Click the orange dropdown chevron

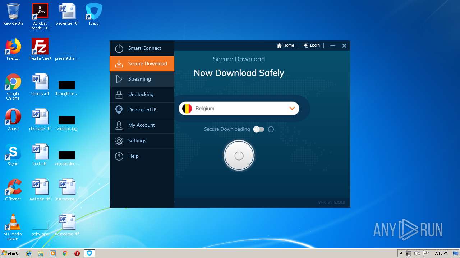coord(292,109)
